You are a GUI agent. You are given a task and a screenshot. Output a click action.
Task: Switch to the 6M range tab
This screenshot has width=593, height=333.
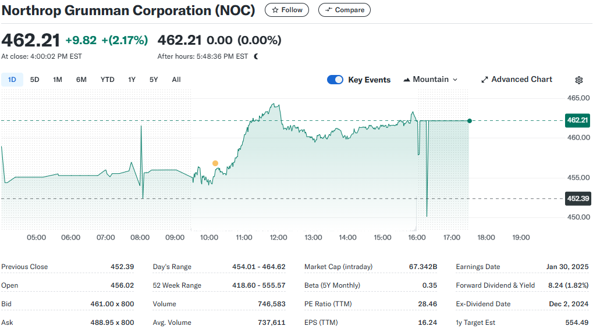coord(81,80)
